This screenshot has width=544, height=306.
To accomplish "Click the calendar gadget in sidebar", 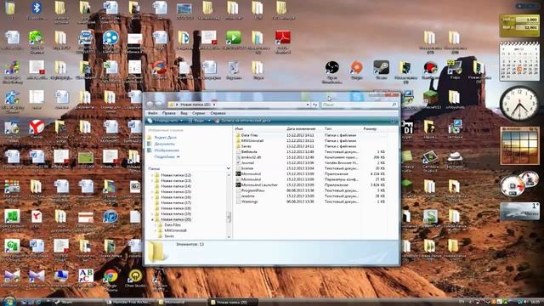I will click(519, 61).
